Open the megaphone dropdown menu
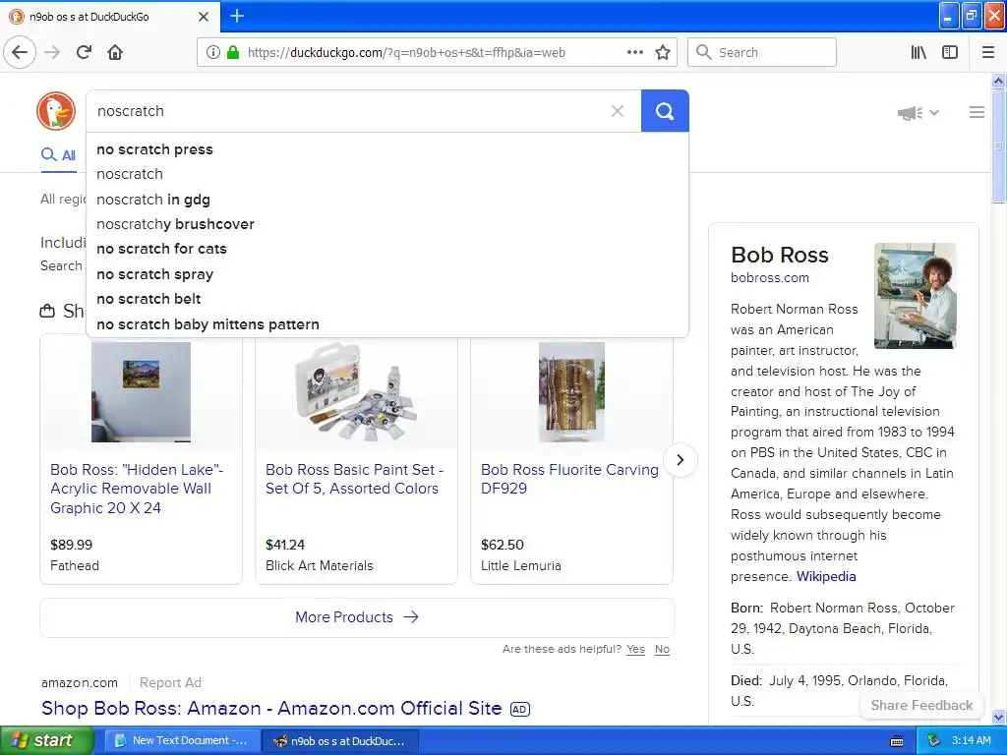Image resolution: width=1007 pixels, height=755 pixels. click(x=918, y=113)
